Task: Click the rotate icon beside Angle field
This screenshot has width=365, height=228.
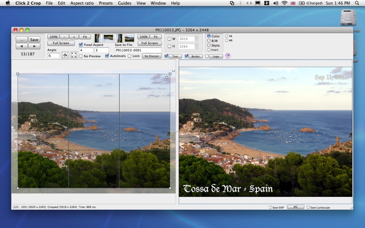Action: click(x=65, y=55)
